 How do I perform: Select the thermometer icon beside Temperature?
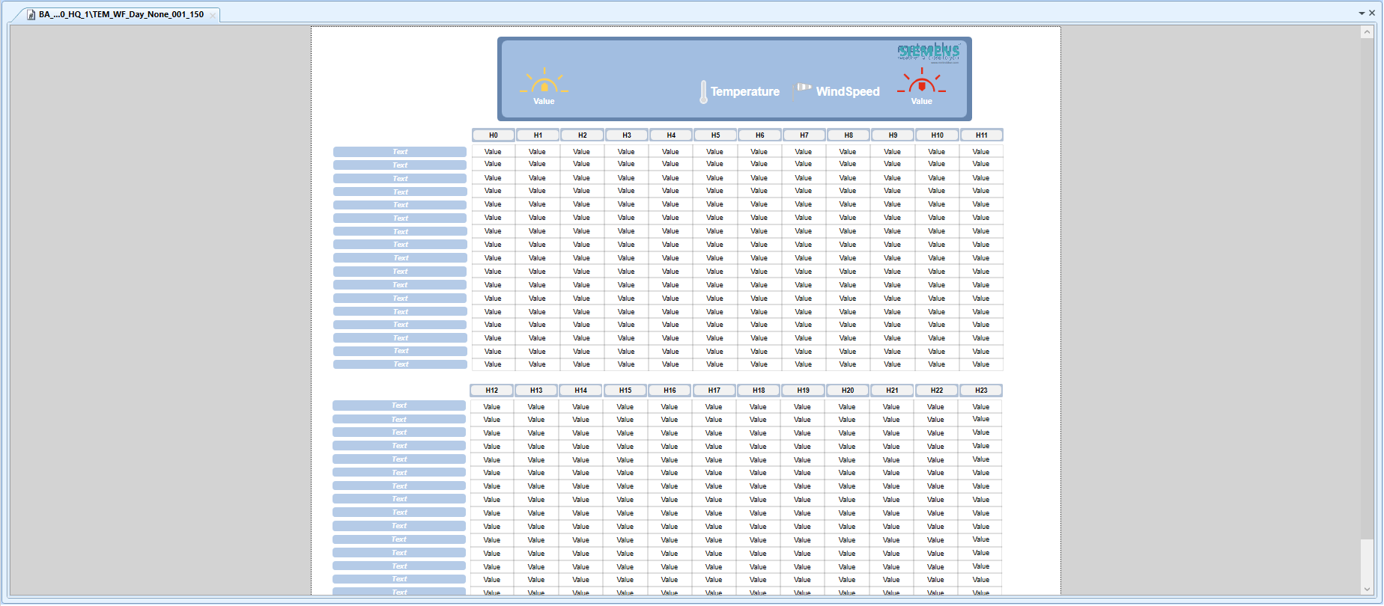tap(703, 92)
